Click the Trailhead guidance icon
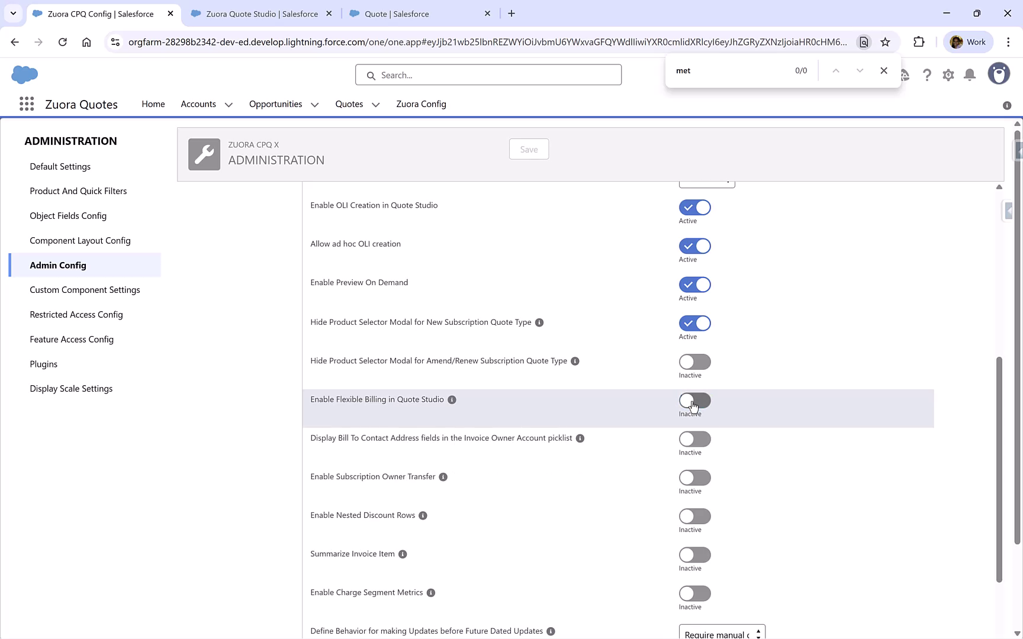 point(905,75)
